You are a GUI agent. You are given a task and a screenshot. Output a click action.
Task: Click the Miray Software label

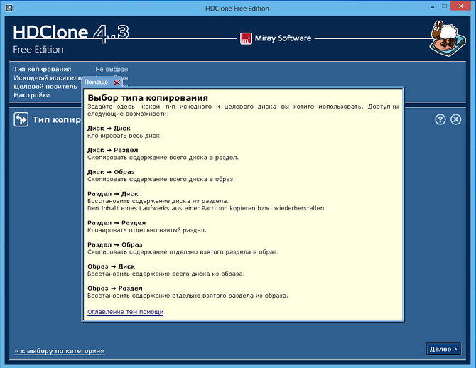coord(283,38)
